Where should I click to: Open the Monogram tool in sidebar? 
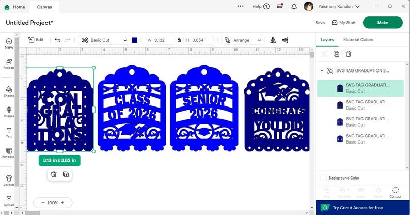pyautogui.click(x=9, y=153)
